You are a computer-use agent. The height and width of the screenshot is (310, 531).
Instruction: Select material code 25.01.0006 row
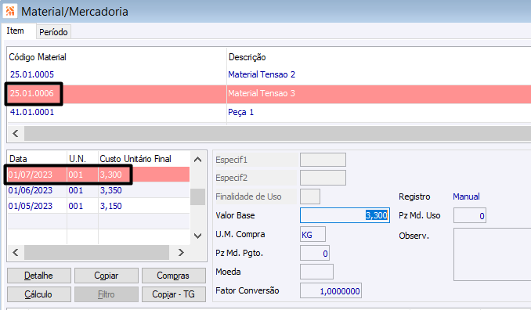point(269,93)
